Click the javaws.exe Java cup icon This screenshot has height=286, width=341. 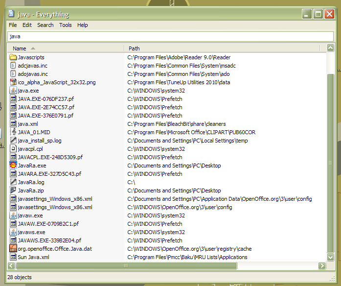point(13,232)
